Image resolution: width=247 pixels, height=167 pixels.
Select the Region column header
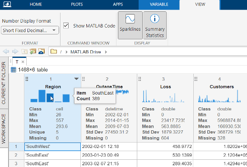point(53,86)
